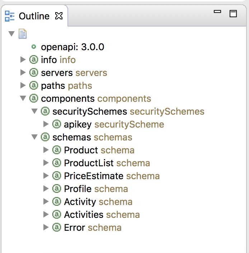The height and width of the screenshot is (253, 249).
Task: Click the green icon beside servers
Action: point(34,73)
